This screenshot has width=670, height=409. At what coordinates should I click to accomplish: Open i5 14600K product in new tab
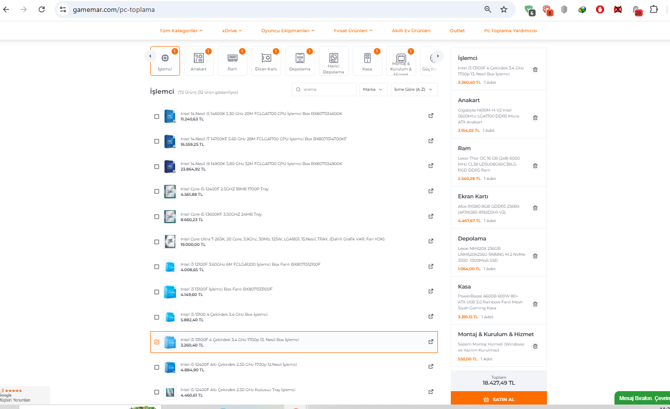tap(431, 116)
